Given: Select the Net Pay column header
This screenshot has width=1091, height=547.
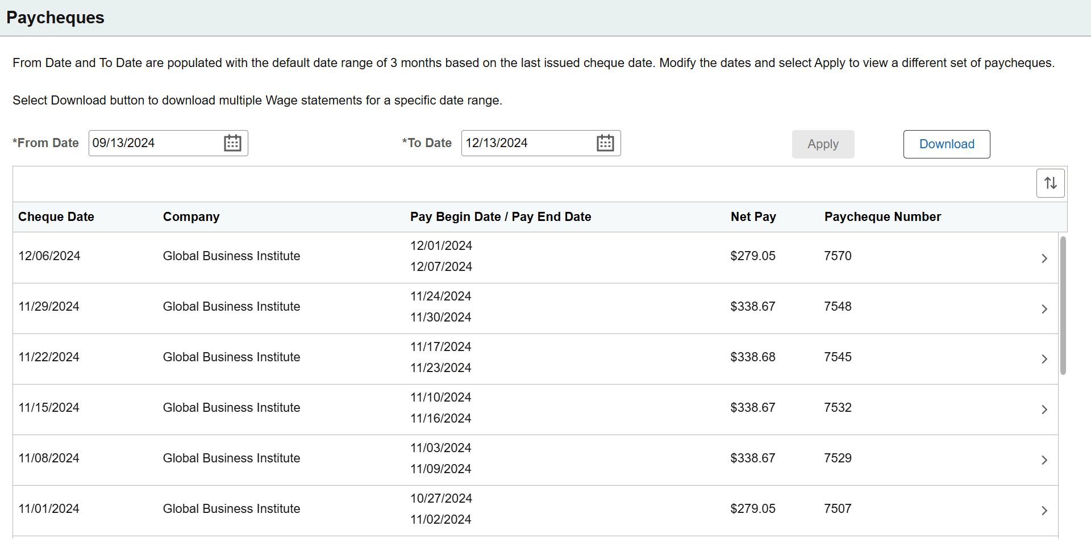Looking at the screenshot, I should (753, 216).
